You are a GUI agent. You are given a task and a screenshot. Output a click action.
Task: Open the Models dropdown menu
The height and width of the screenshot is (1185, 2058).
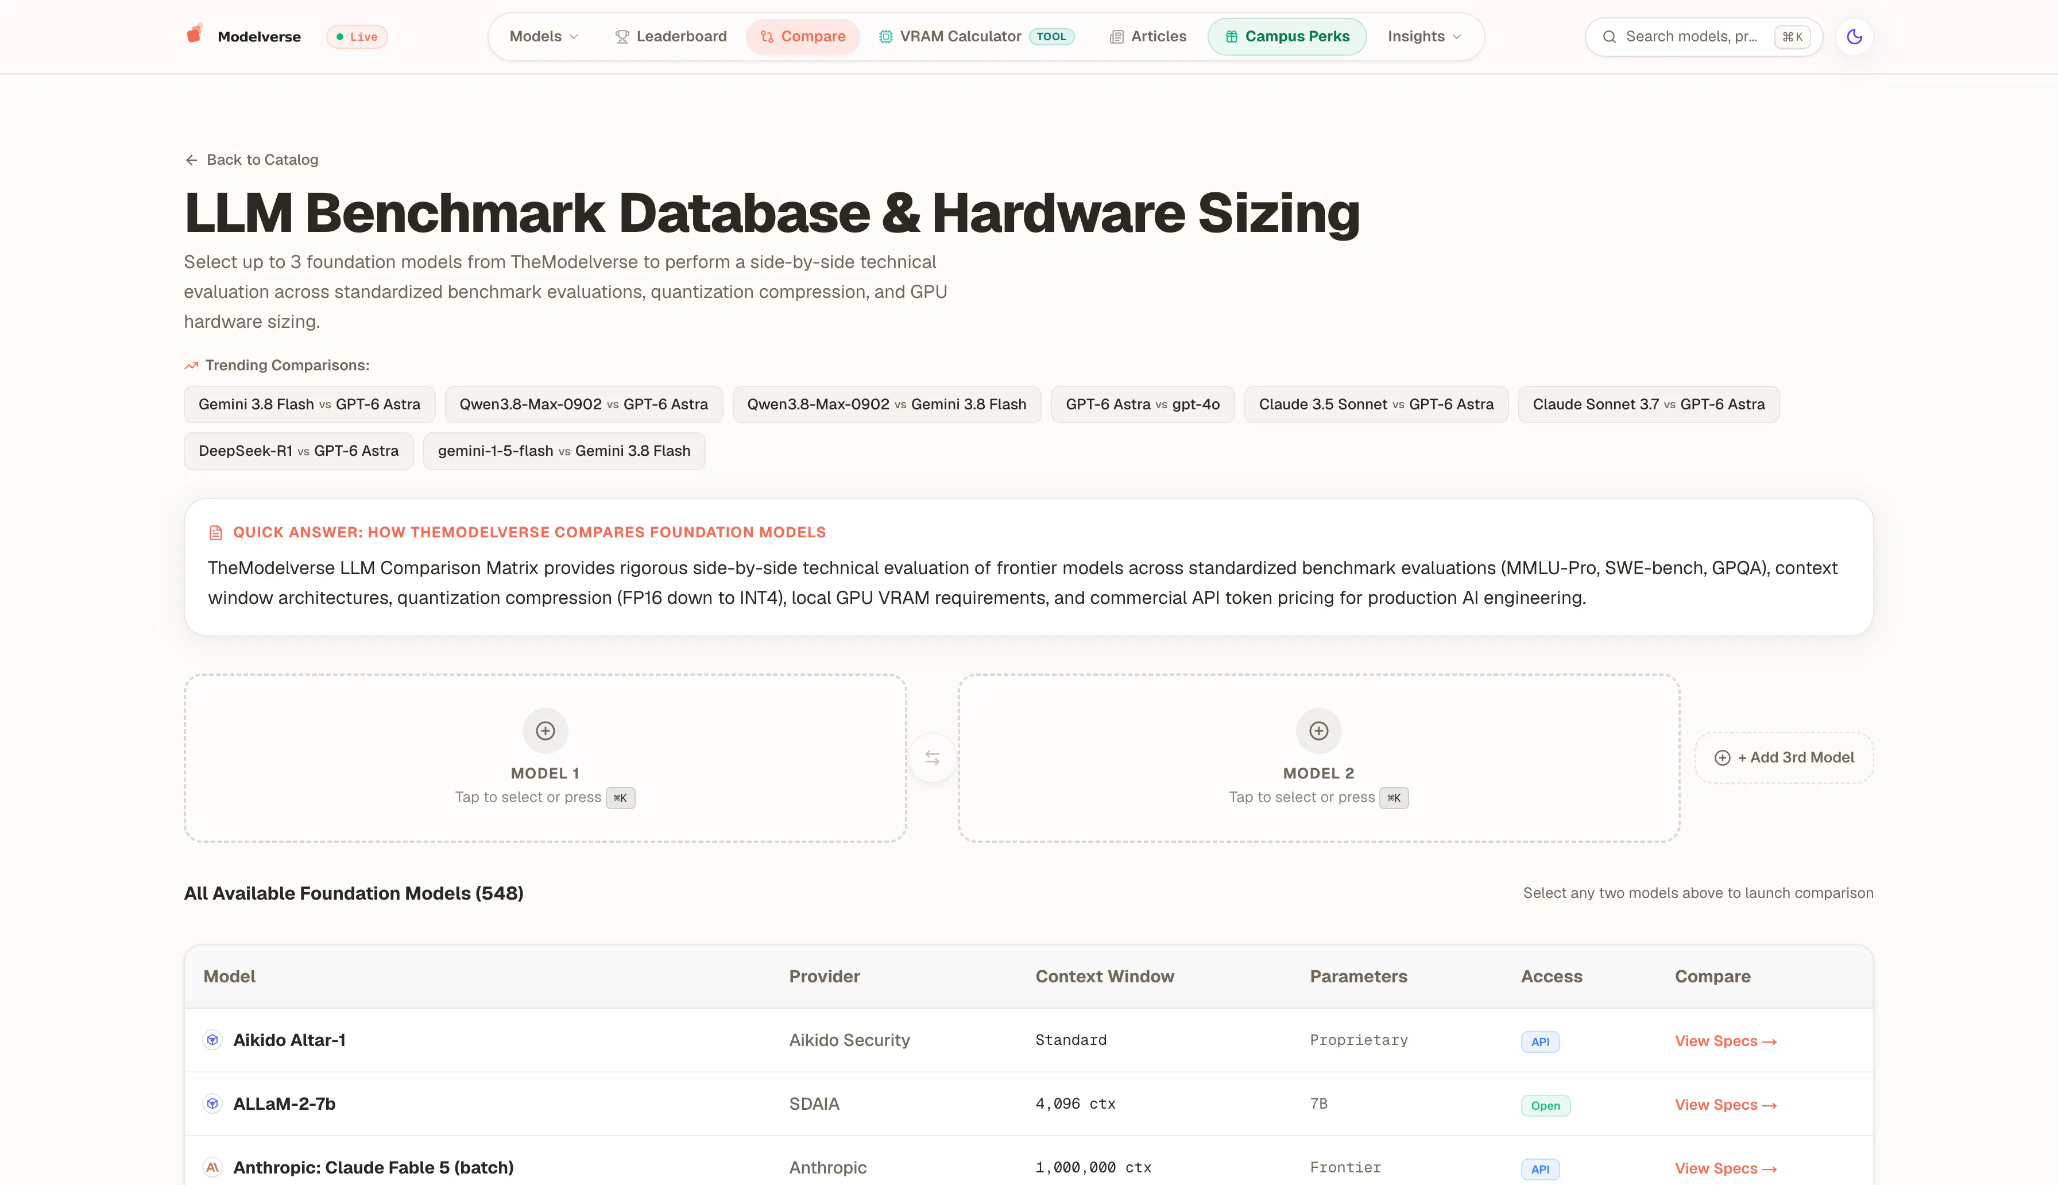click(544, 37)
